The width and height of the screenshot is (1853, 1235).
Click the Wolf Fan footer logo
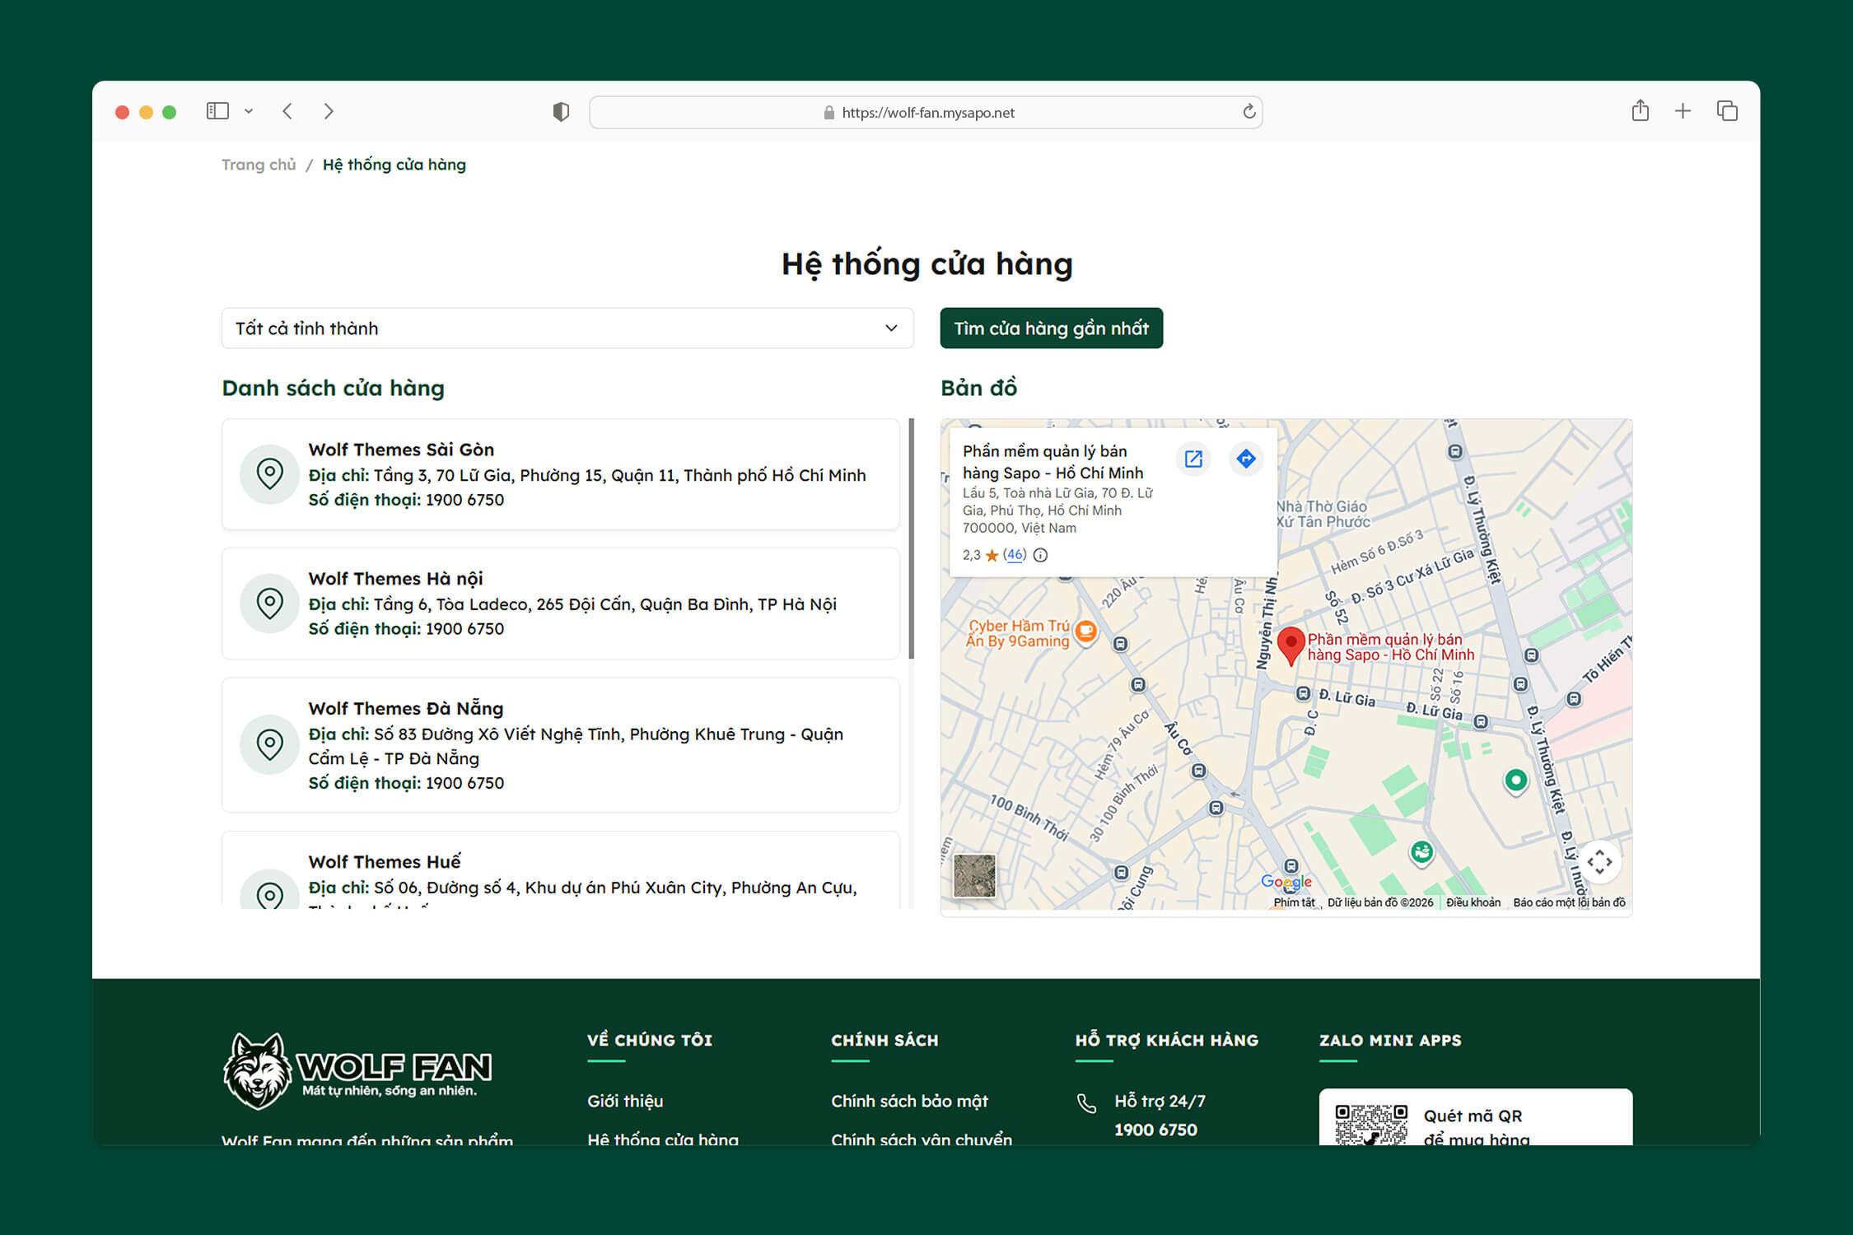[x=357, y=1070]
